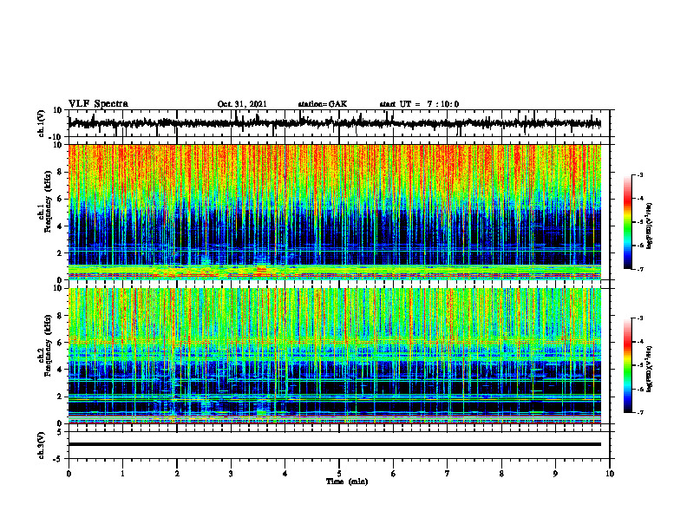Click time axis tick label "0"
687x531 pixels.
click(69, 474)
